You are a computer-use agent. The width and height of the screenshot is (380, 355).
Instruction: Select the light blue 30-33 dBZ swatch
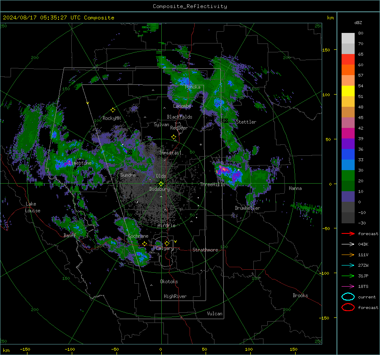point(348,165)
